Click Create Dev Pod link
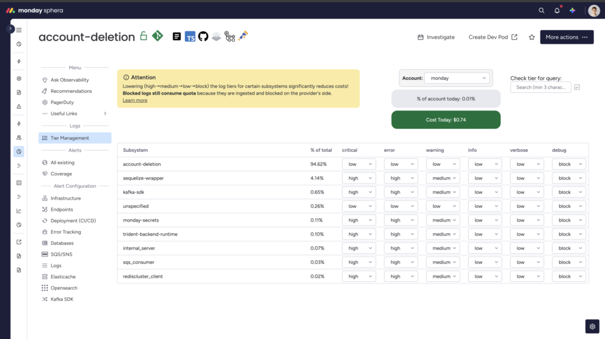The width and height of the screenshot is (605, 339). pos(493,37)
